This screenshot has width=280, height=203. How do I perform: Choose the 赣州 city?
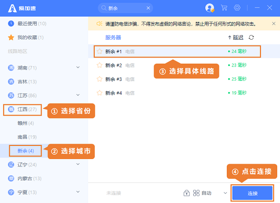(26, 123)
